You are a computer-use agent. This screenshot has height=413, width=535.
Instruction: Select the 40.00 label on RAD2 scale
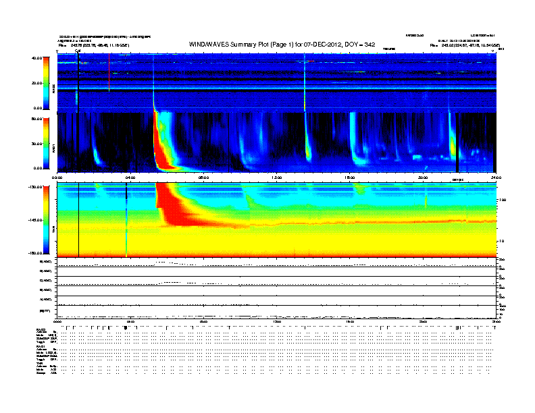point(37,58)
